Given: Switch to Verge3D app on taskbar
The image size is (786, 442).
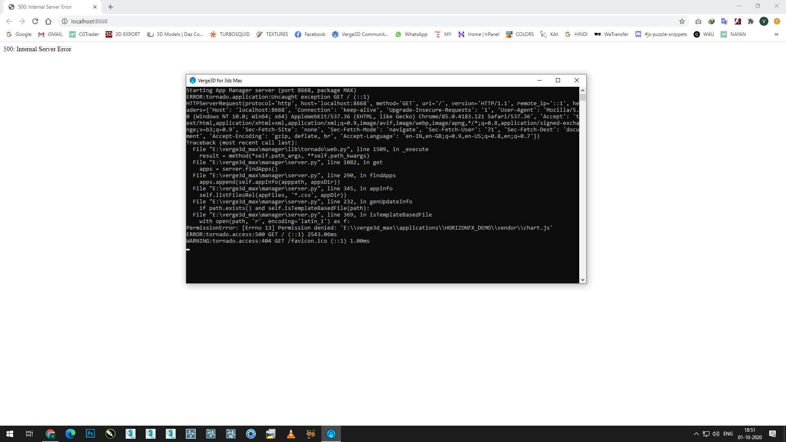Looking at the screenshot, I should (x=331, y=434).
